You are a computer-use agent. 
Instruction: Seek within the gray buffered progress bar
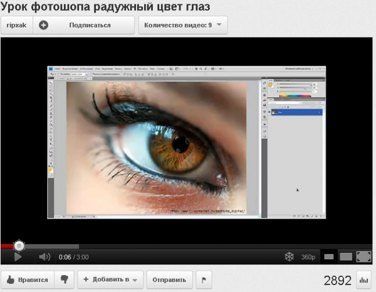[51, 246]
